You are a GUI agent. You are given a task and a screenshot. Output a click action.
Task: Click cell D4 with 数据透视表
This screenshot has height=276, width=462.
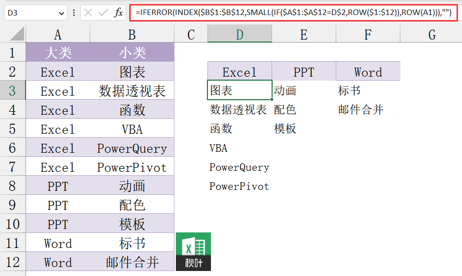pos(240,110)
